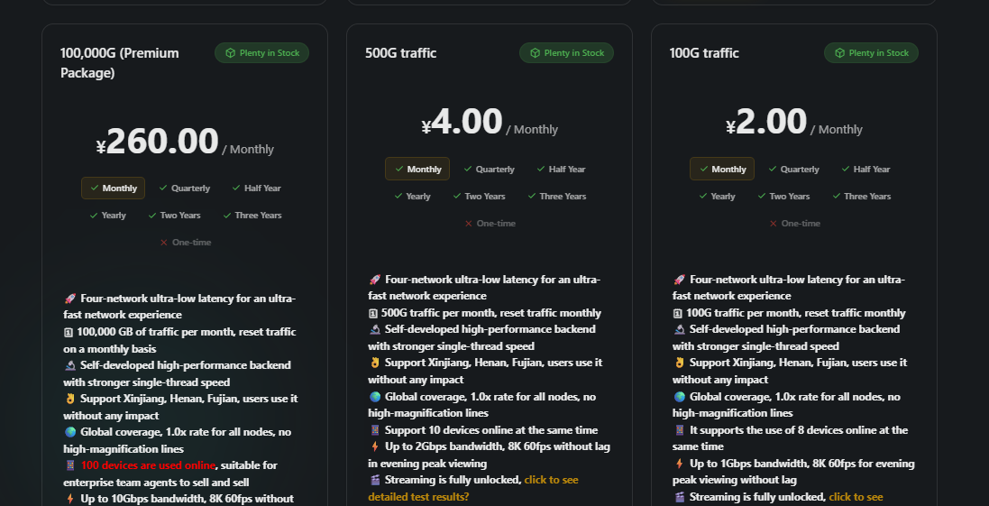
Task: Select Monthly billing for the 100,000G Premium Package
Action: pyautogui.click(x=113, y=189)
